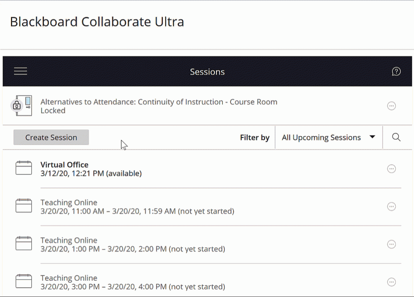Expand the All Upcoming Sessions filter
The height and width of the screenshot is (297, 414).
(x=321, y=138)
